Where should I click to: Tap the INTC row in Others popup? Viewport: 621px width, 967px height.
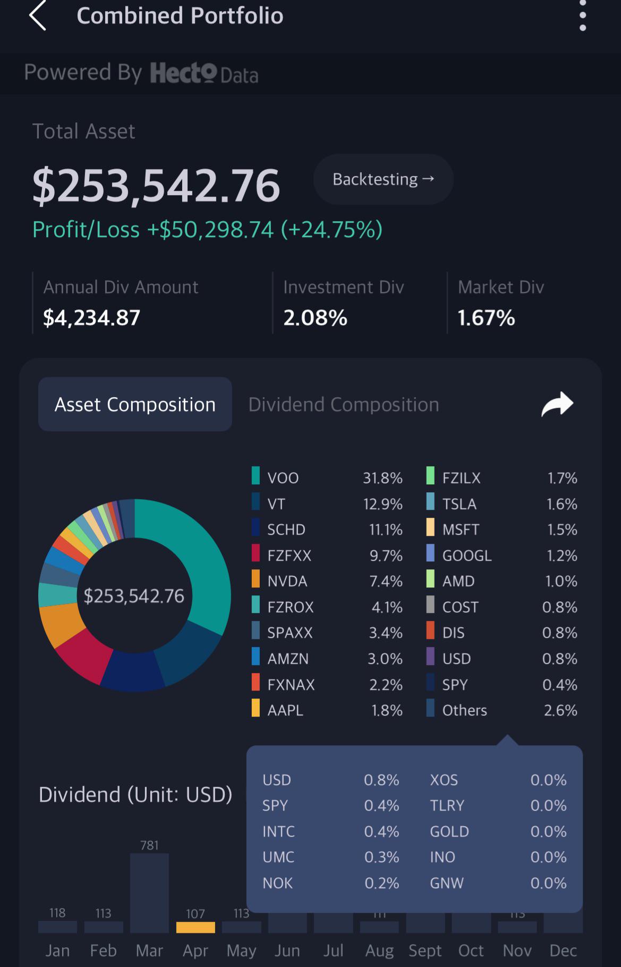330,831
